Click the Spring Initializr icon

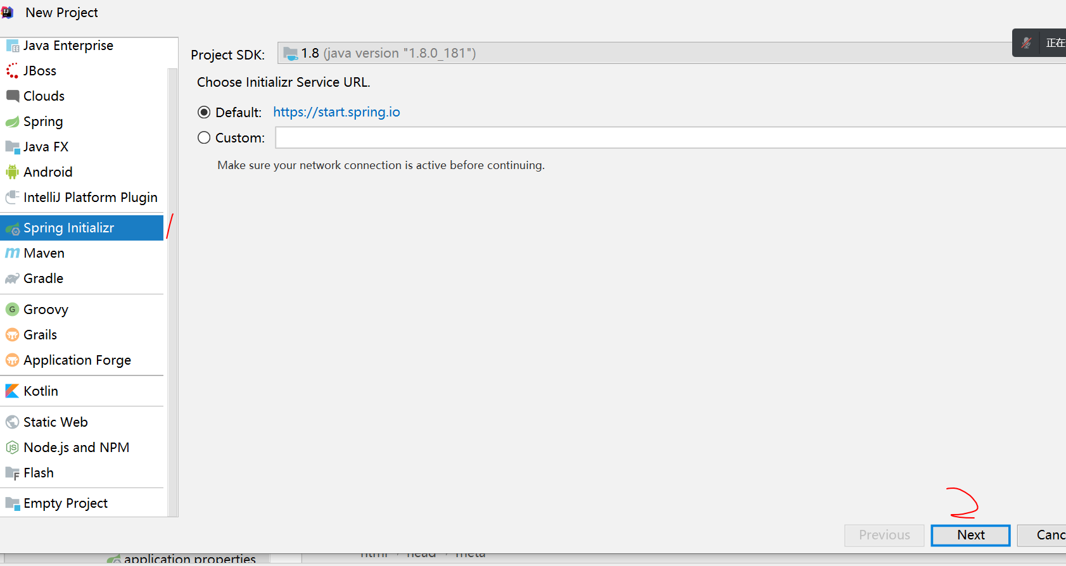(x=12, y=229)
